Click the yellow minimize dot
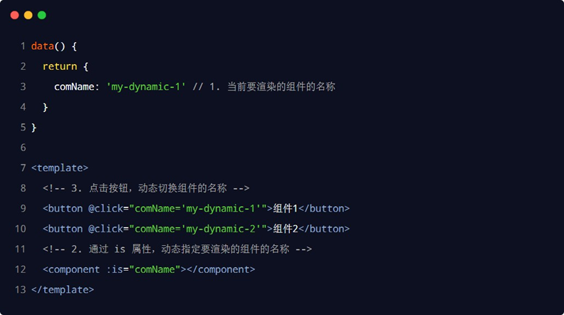 (28, 15)
